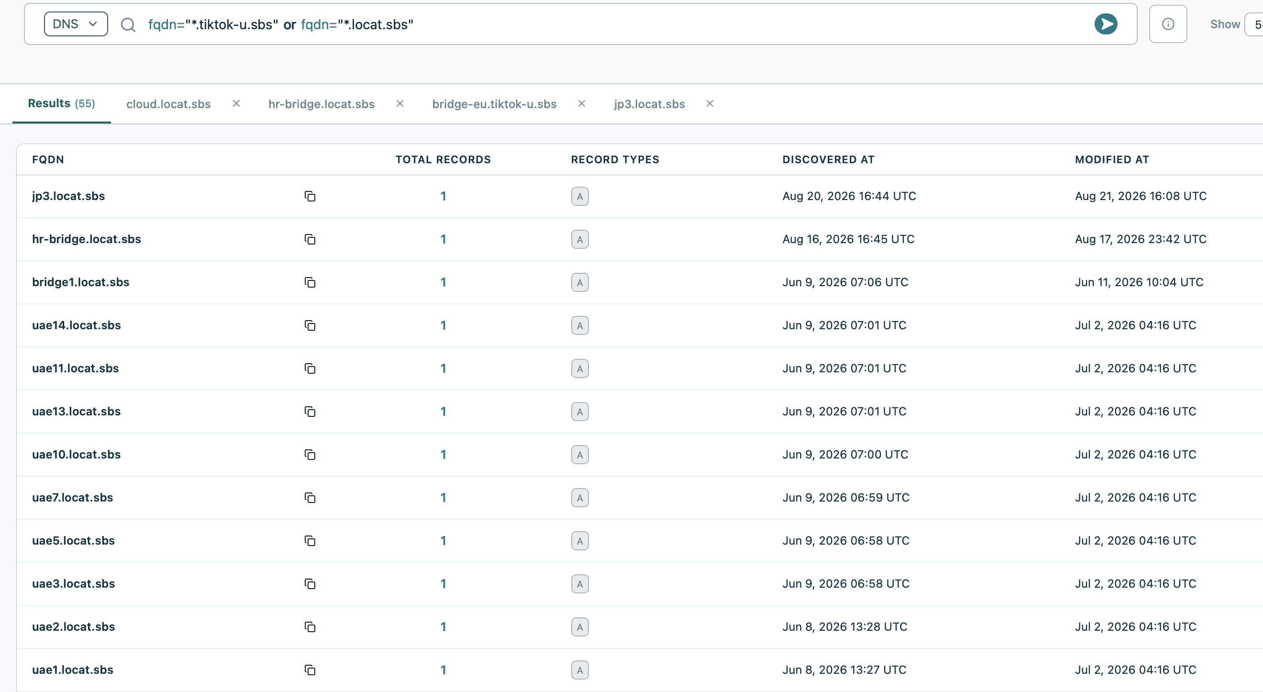
Task: Copy the uae3.locat.sbs FQDN
Action: click(x=310, y=584)
